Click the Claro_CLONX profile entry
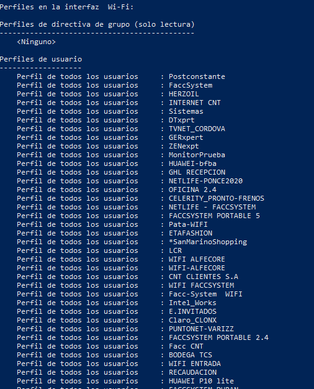Viewport: 314px width, 389px height. 192,320
